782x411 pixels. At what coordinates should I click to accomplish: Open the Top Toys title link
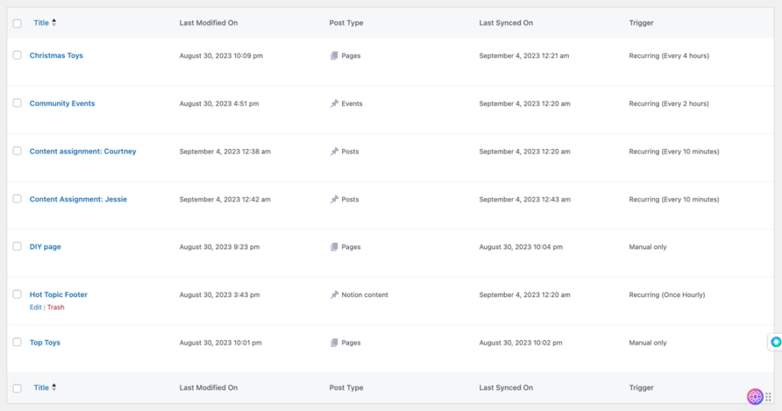click(x=45, y=343)
